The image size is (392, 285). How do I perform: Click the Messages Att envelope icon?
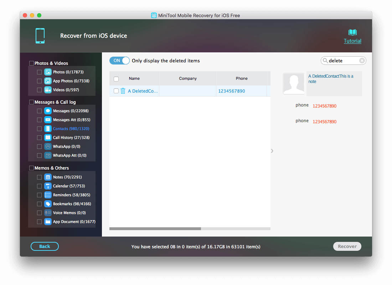[x=48, y=120]
